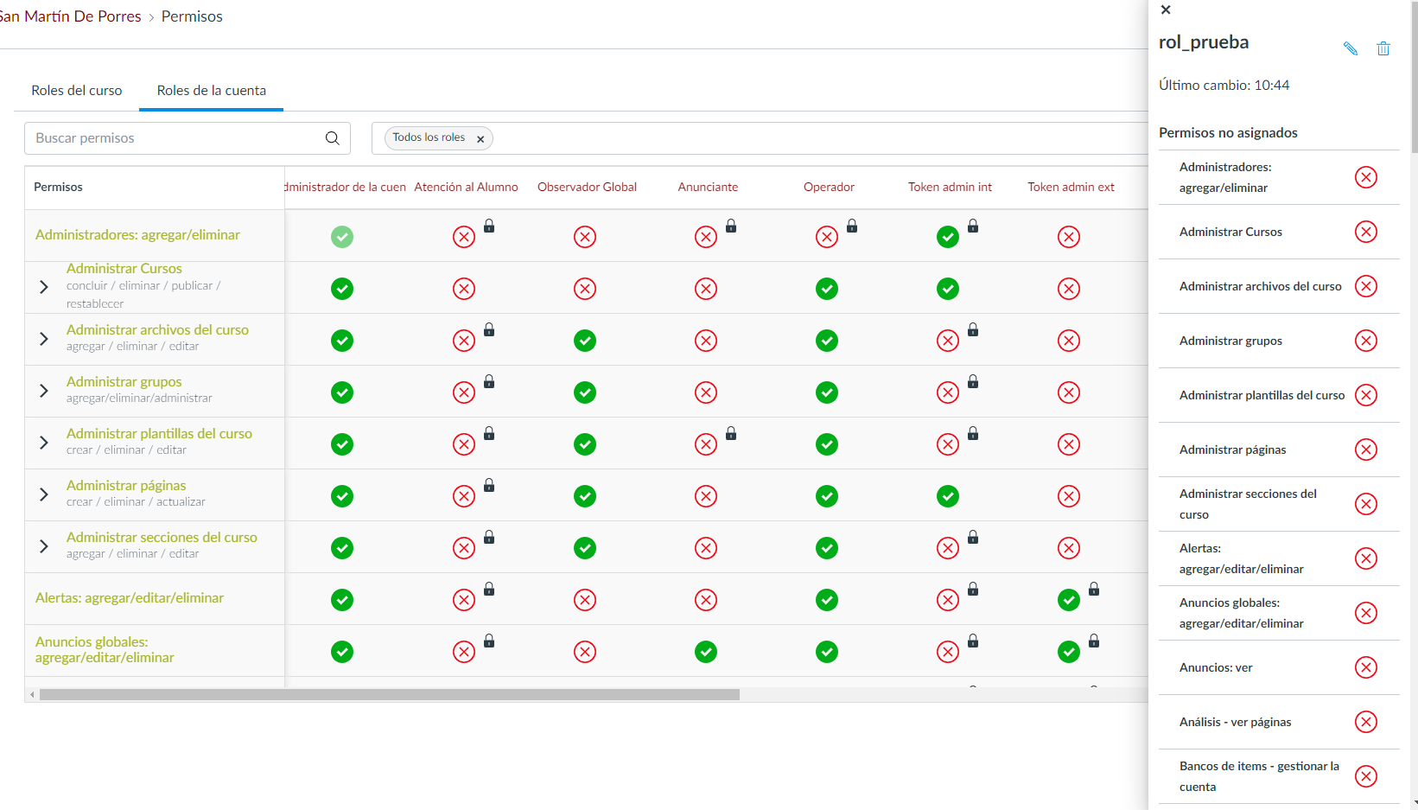Click Token admin ext's check for 'Alertas'
The image size is (1418, 810).
click(x=1069, y=600)
